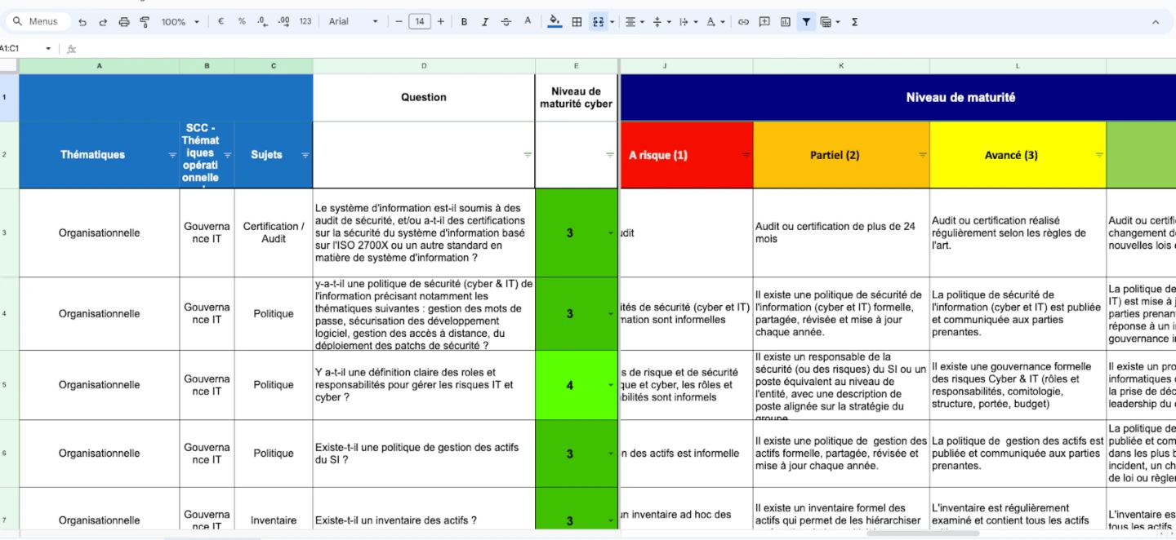Open the text rotation dropdown
The width and height of the screenshot is (1176, 540).
(x=715, y=22)
